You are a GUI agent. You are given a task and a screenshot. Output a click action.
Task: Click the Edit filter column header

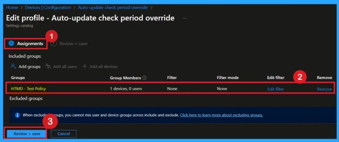[x=276, y=78]
